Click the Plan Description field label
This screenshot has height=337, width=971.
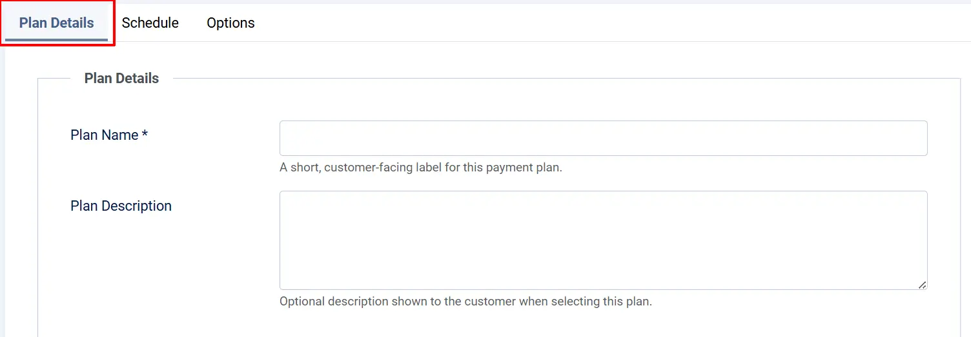121,206
